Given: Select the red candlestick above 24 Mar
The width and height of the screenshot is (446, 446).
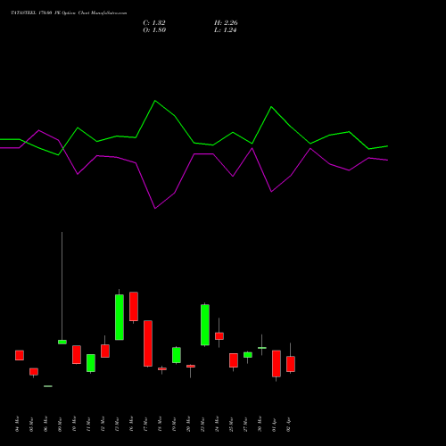Looking at the screenshot, I should point(219,336).
